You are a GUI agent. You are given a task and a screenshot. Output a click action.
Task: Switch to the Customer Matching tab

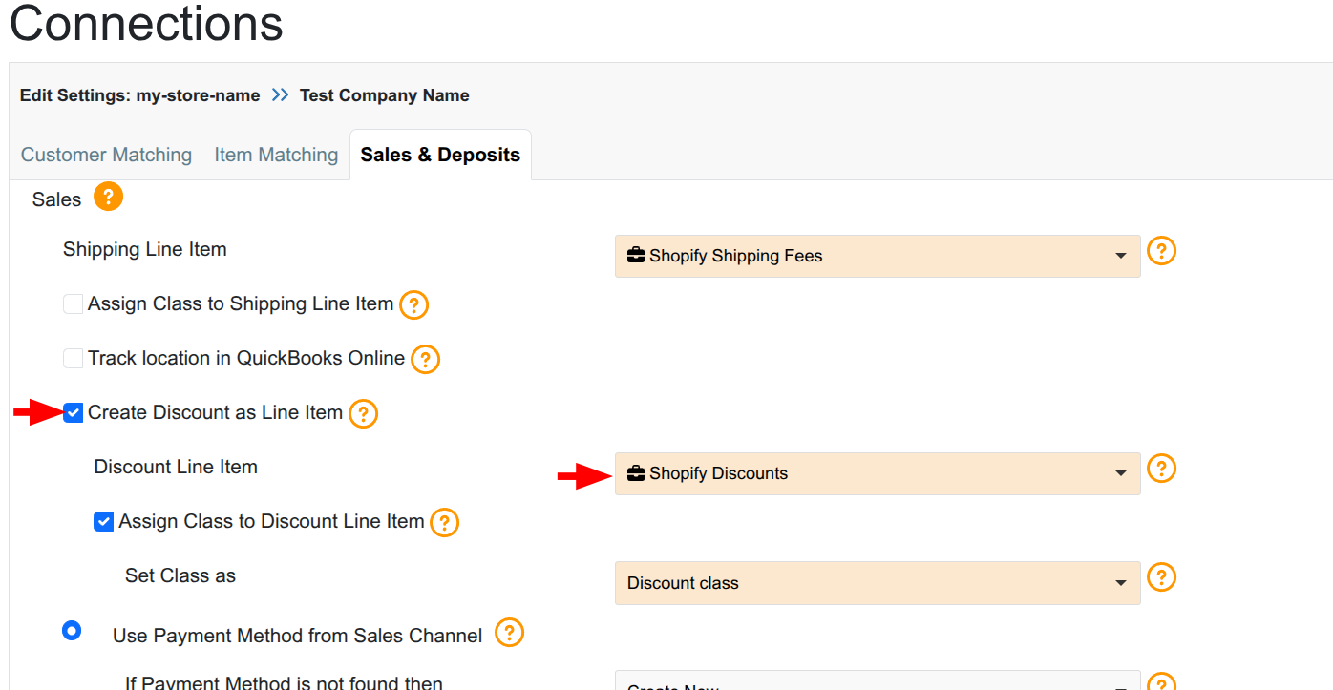click(106, 155)
